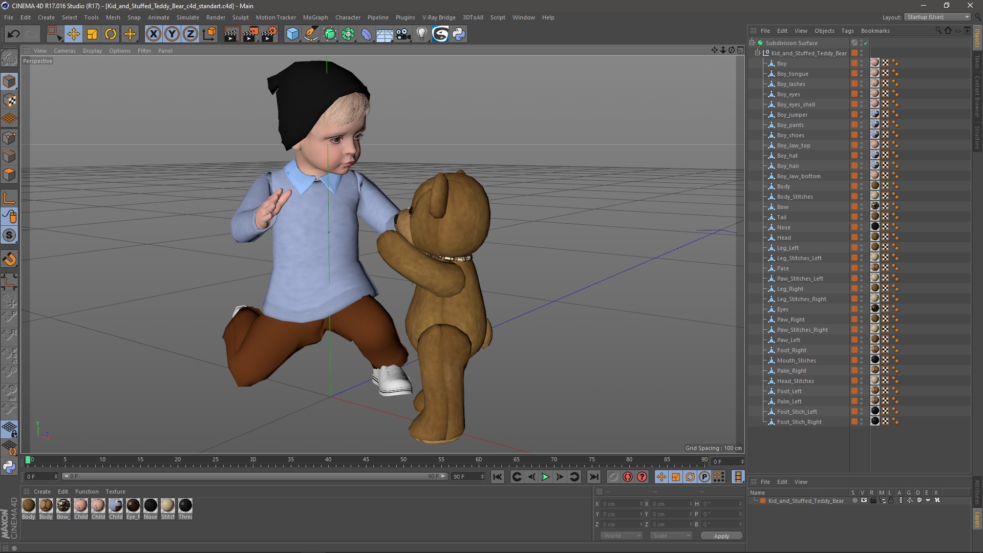Screen dimensions: 983x553
Task: Toggle visibility dots for Nose
Action: pos(861,227)
